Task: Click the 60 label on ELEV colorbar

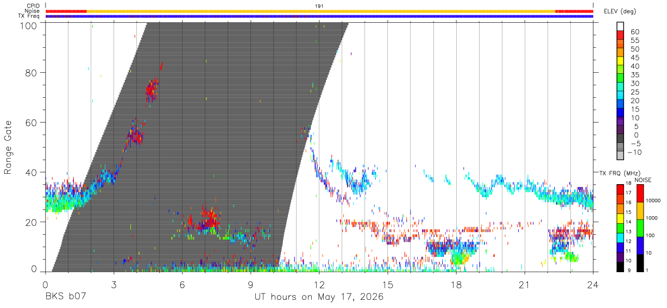Action: tap(634, 32)
